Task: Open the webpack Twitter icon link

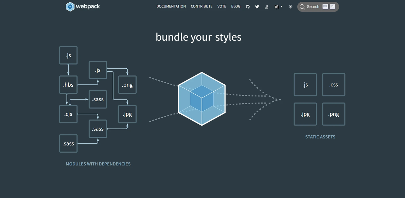Action: 257,7
